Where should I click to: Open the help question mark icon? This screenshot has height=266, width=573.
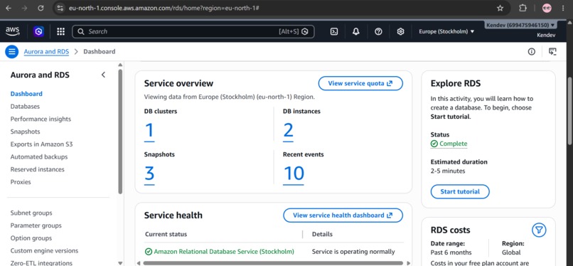379,31
